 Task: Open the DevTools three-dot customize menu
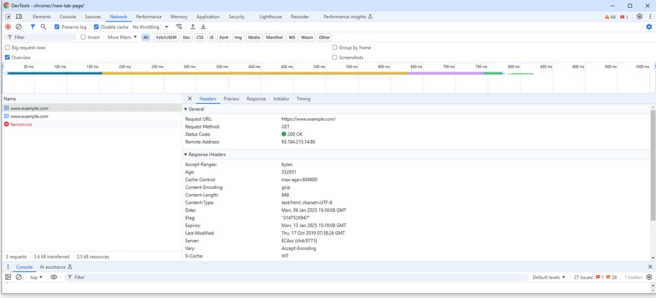point(649,17)
